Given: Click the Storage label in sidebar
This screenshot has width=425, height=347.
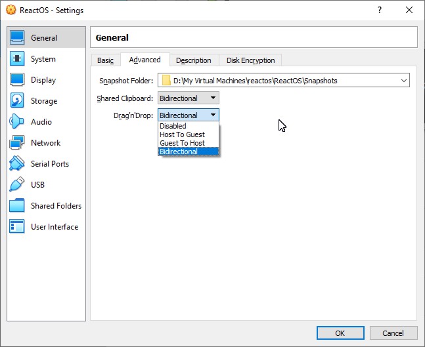Looking at the screenshot, I should (44, 101).
